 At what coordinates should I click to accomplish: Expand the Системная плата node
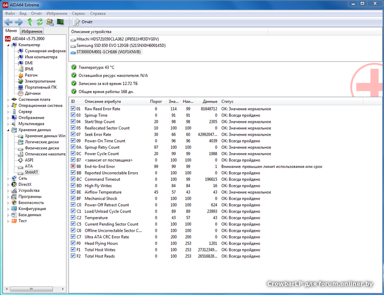[8, 100]
